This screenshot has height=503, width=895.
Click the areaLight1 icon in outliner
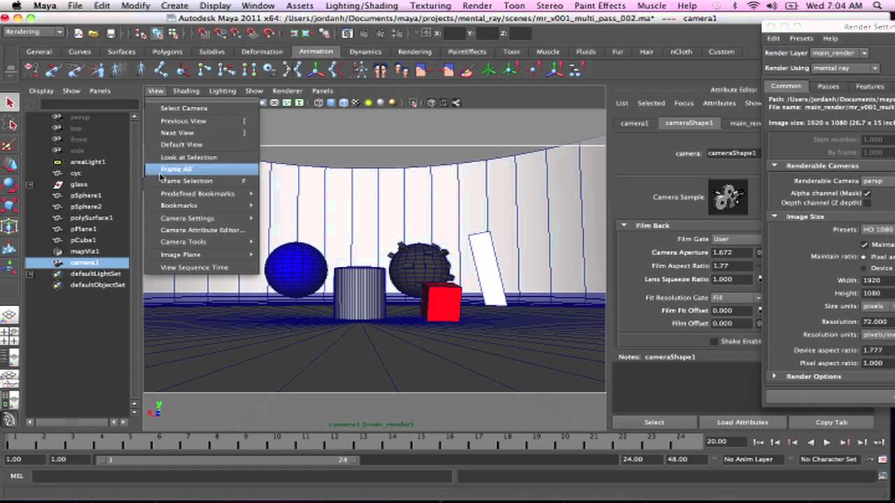tap(57, 162)
